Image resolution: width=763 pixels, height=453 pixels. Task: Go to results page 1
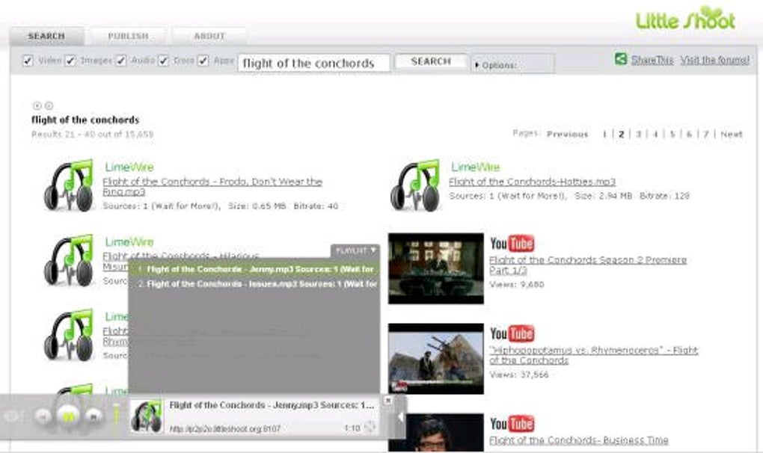(604, 134)
